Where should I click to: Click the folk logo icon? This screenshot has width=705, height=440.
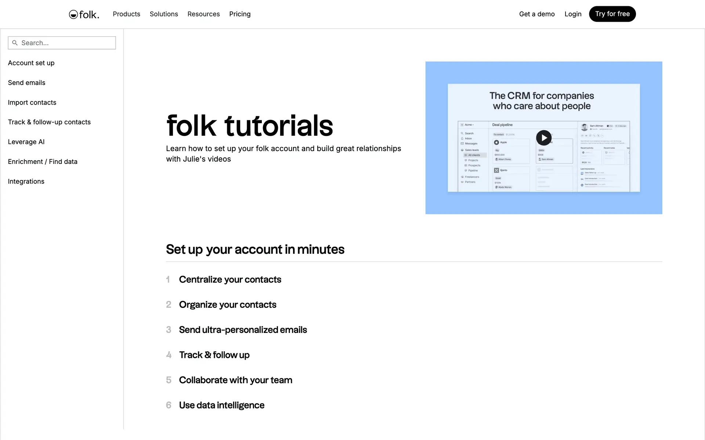click(x=73, y=14)
